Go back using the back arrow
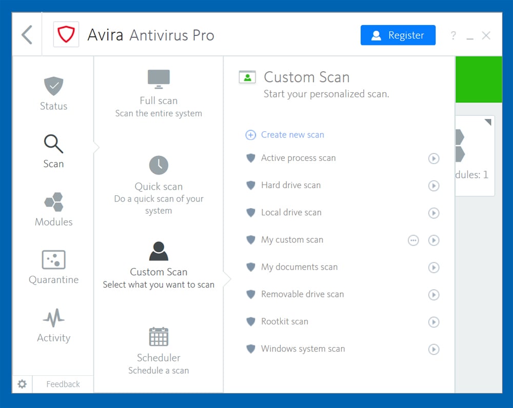 pos(27,35)
